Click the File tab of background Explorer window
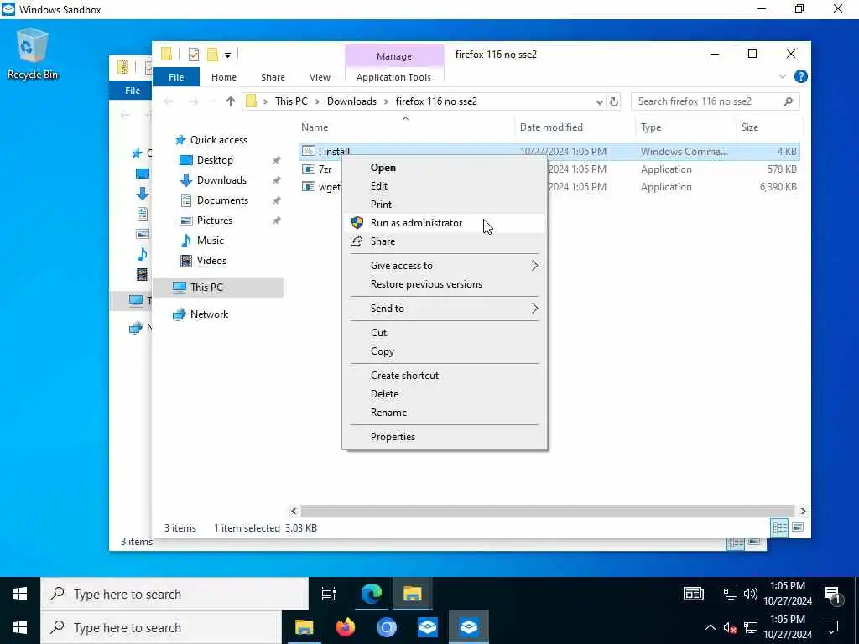The image size is (859, 644). pyautogui.click(x=132, y=91)
